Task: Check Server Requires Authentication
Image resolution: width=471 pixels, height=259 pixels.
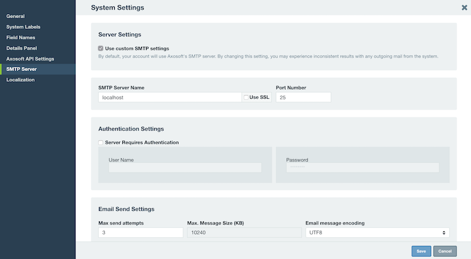Action: [101, 142]
